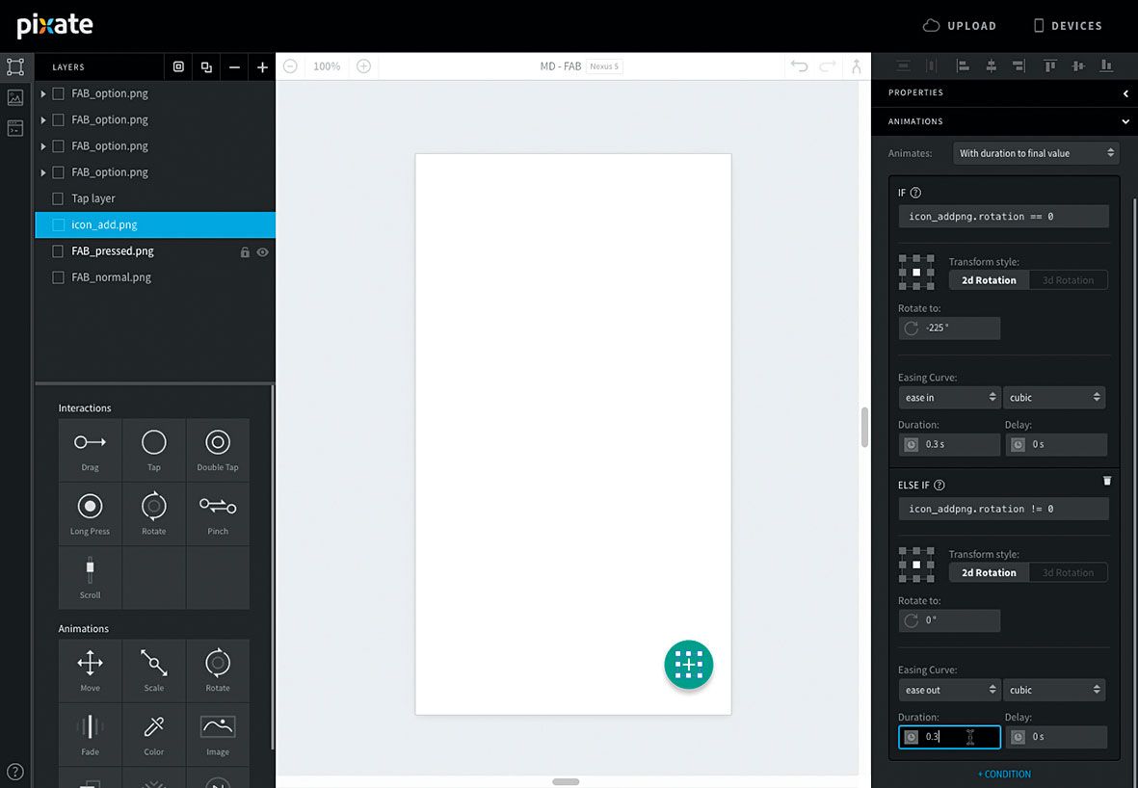
Task: Delete the ELSE IF condition via trash icon
Action: coord(1106,480)
